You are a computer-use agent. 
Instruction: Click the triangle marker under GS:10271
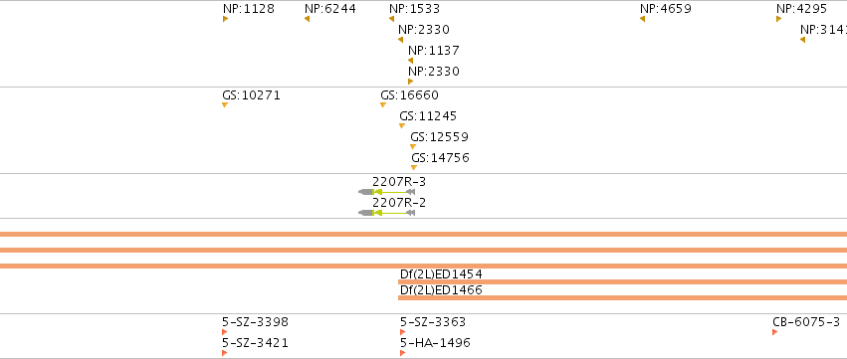(x=225, y=104)
